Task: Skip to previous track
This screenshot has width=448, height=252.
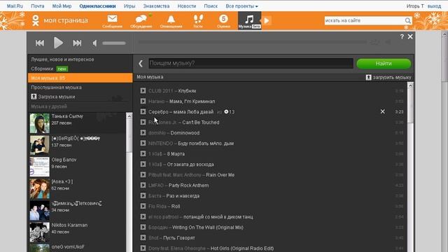Action: point(40,43)
